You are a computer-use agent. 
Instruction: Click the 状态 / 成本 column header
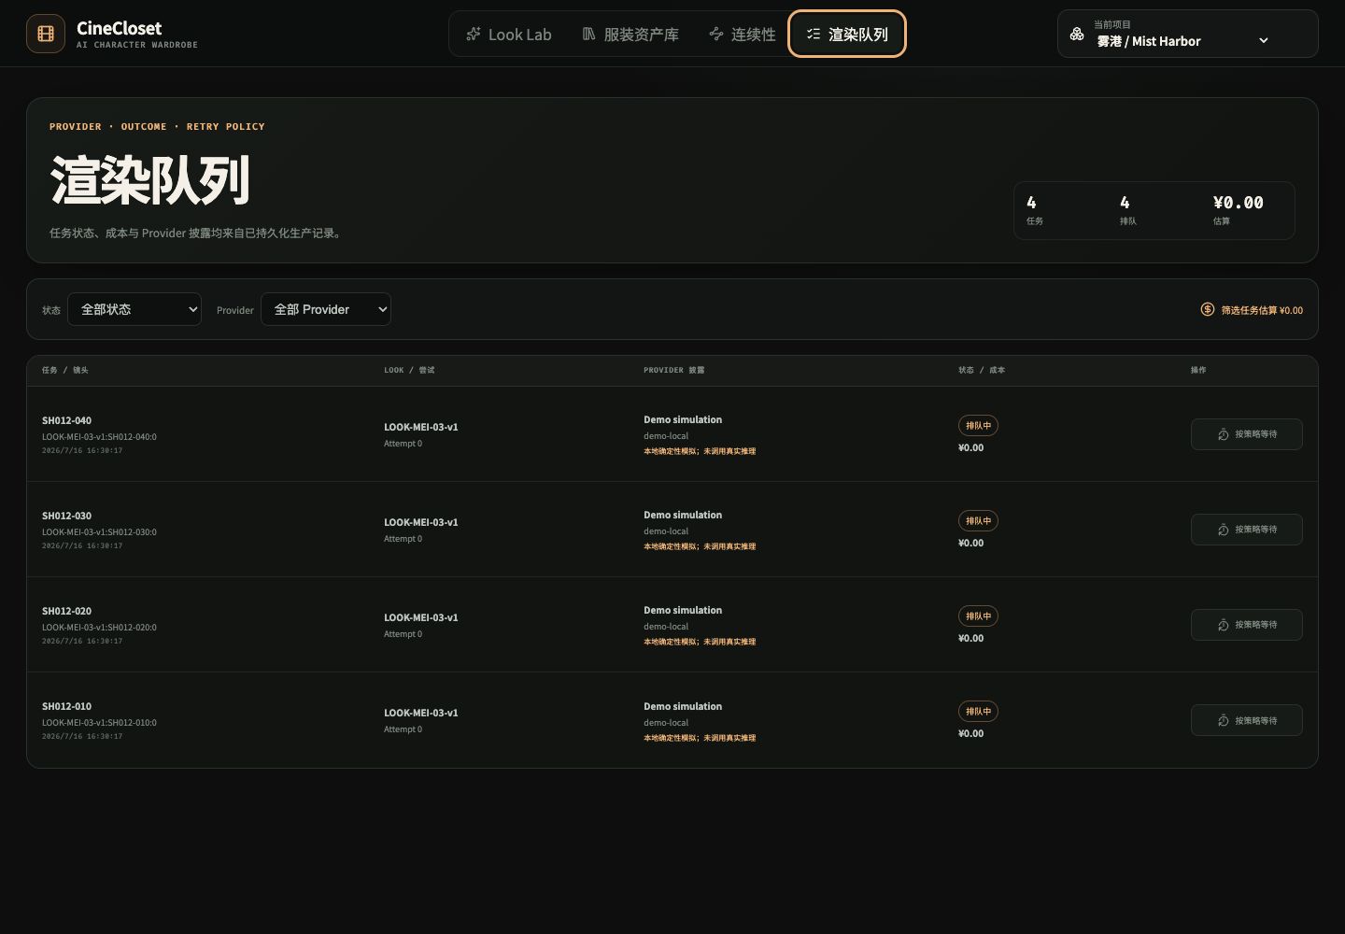click(x=982, y=370)
